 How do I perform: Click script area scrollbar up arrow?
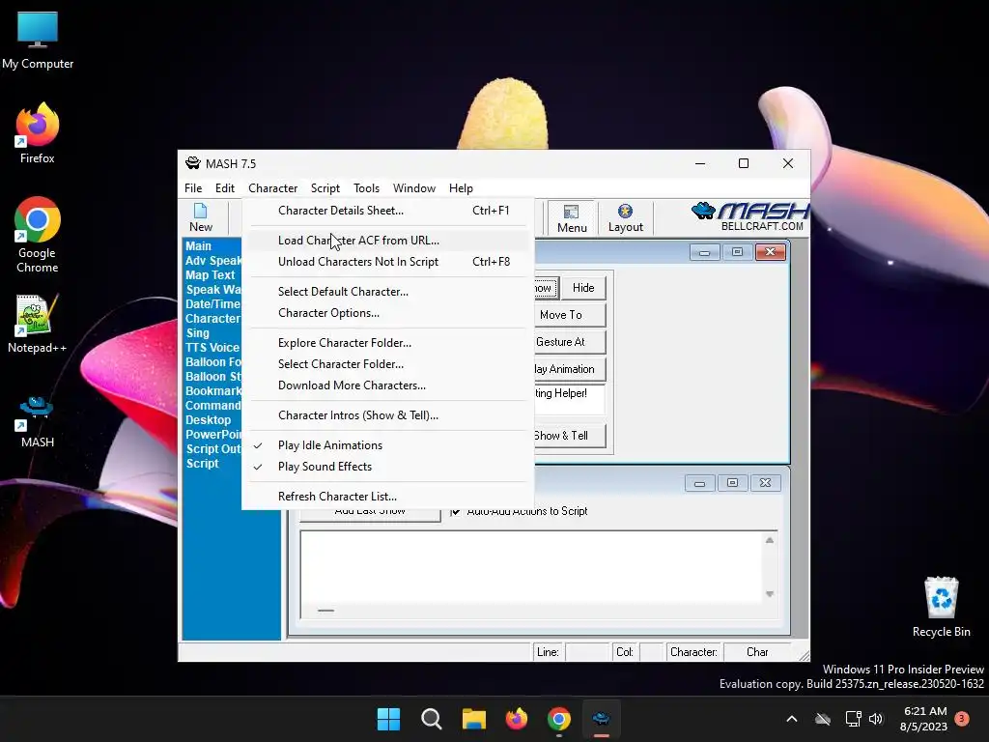point(770,541)
